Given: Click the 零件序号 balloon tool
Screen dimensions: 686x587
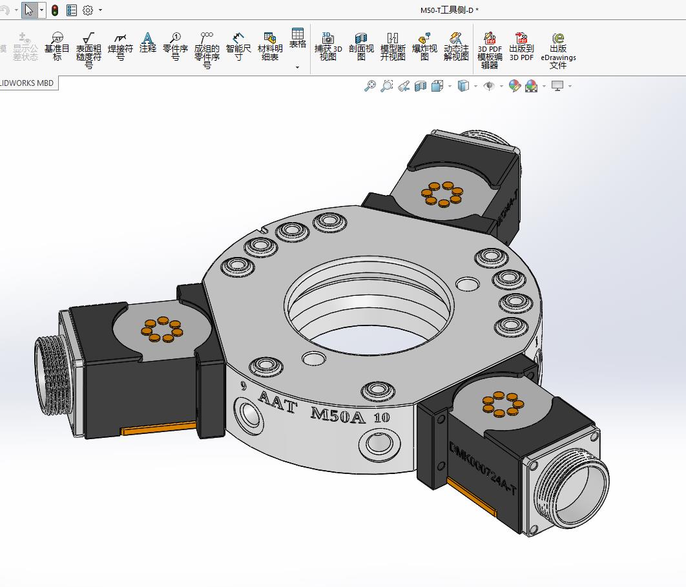Looking at the screenshot, I should click(x=175, y=46).
